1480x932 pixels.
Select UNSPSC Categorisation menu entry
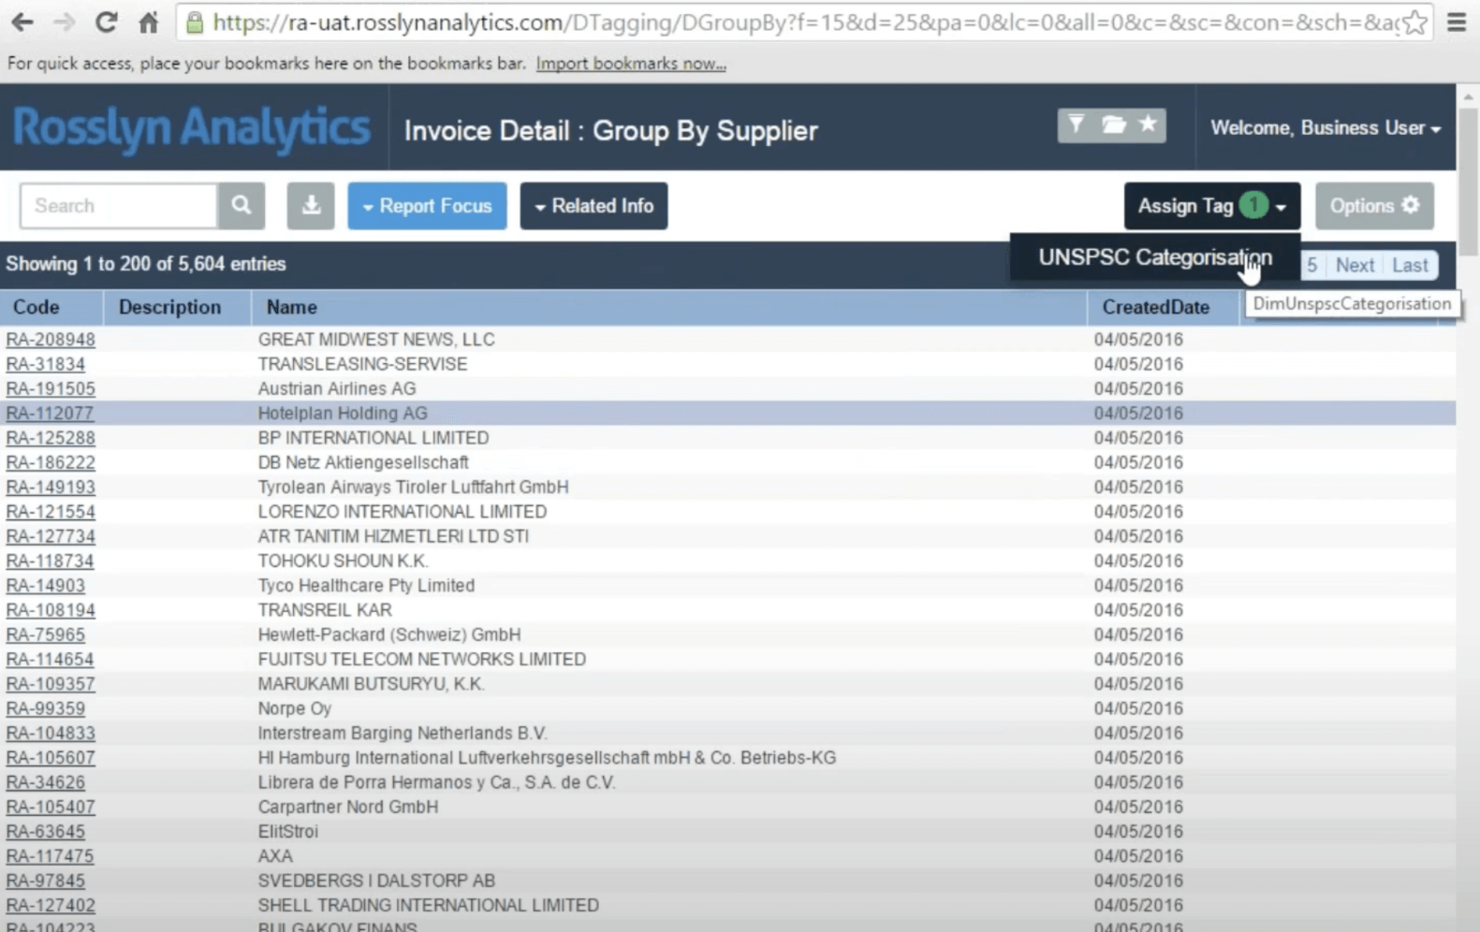[x=1155, y=257]
